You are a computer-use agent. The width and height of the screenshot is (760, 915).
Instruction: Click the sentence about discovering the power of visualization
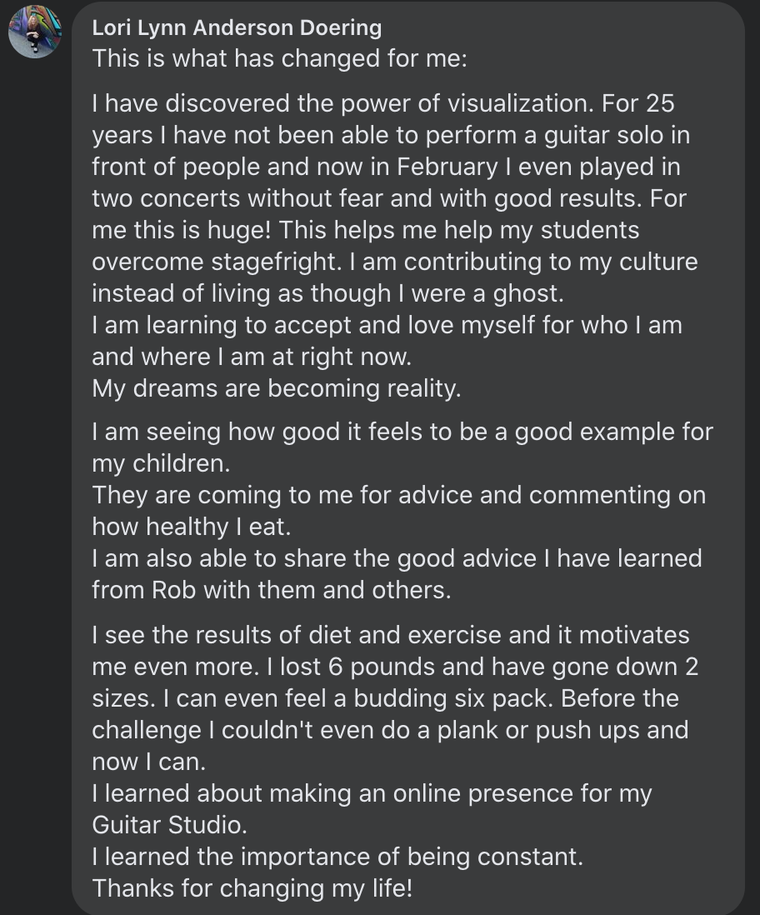point(342,103)
